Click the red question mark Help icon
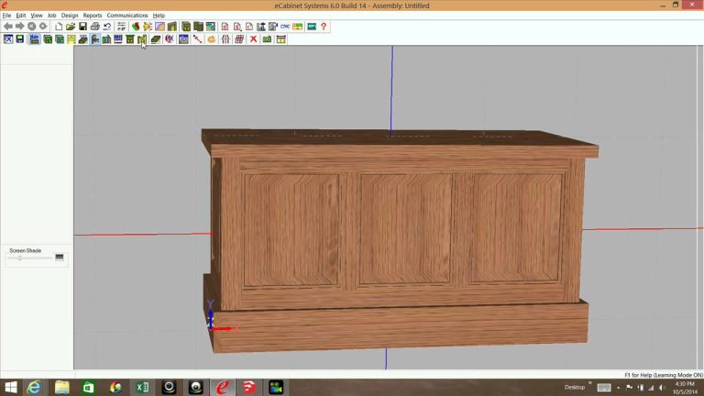This screenshot has width=704, height=396. coord(324,27)
